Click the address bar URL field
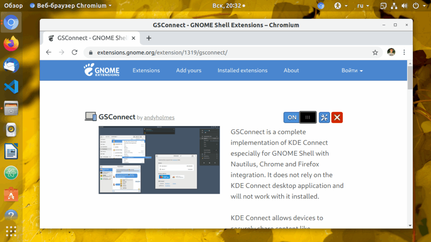 click(x=232, y=53)
